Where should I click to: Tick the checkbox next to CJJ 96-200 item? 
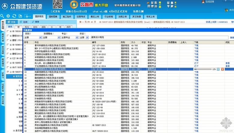[x=8, y=59]
